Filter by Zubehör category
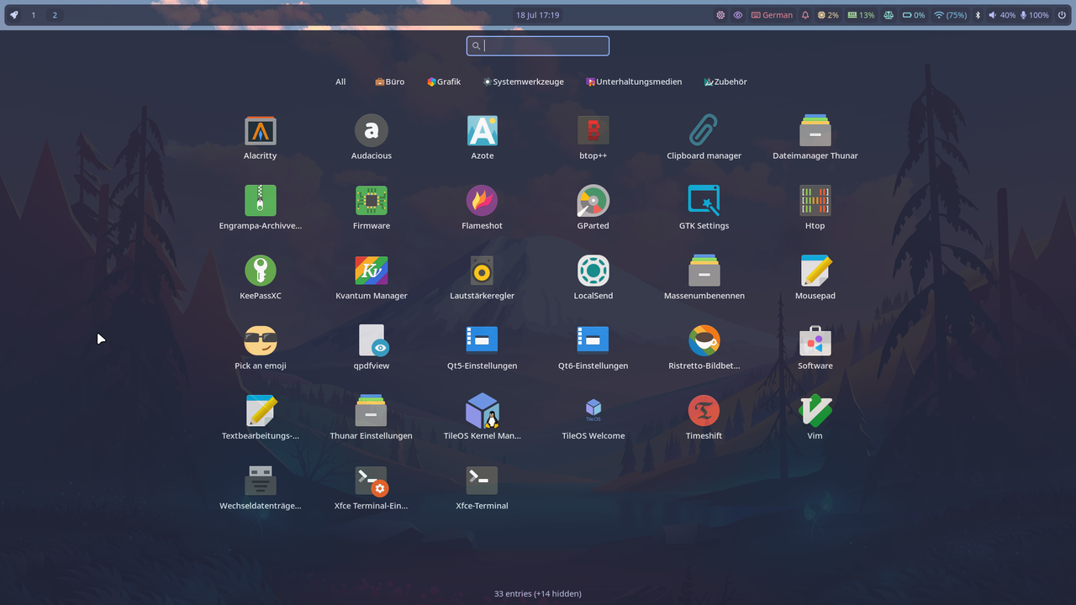 pyautogui.click(x=725, y=82)
